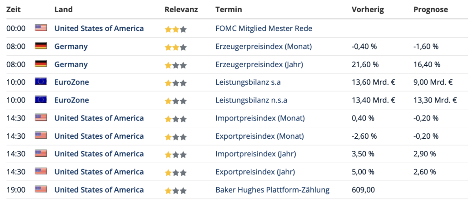This screenshot has height=203, width=468.
Task: Select Germany in Erzeugerpreisindex (Jahr) row
Action: pyautogui.click(x=71, y=65)
